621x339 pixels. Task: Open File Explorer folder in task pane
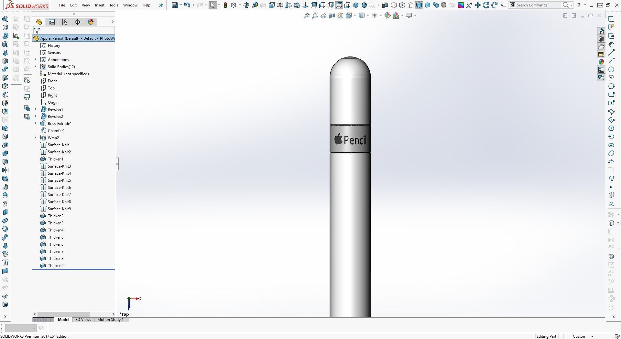click(x=601, y=46)
